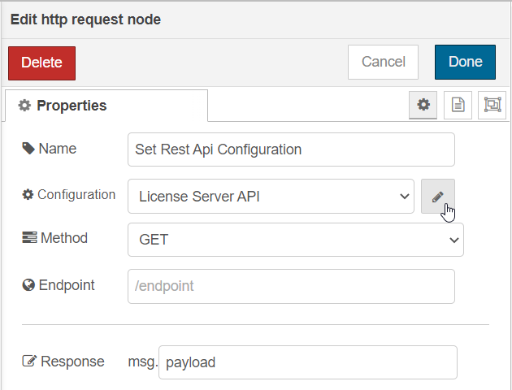Click the pencil icon to edit the configuration
This screenshot has height=390, width=512.
click(437, 196)
